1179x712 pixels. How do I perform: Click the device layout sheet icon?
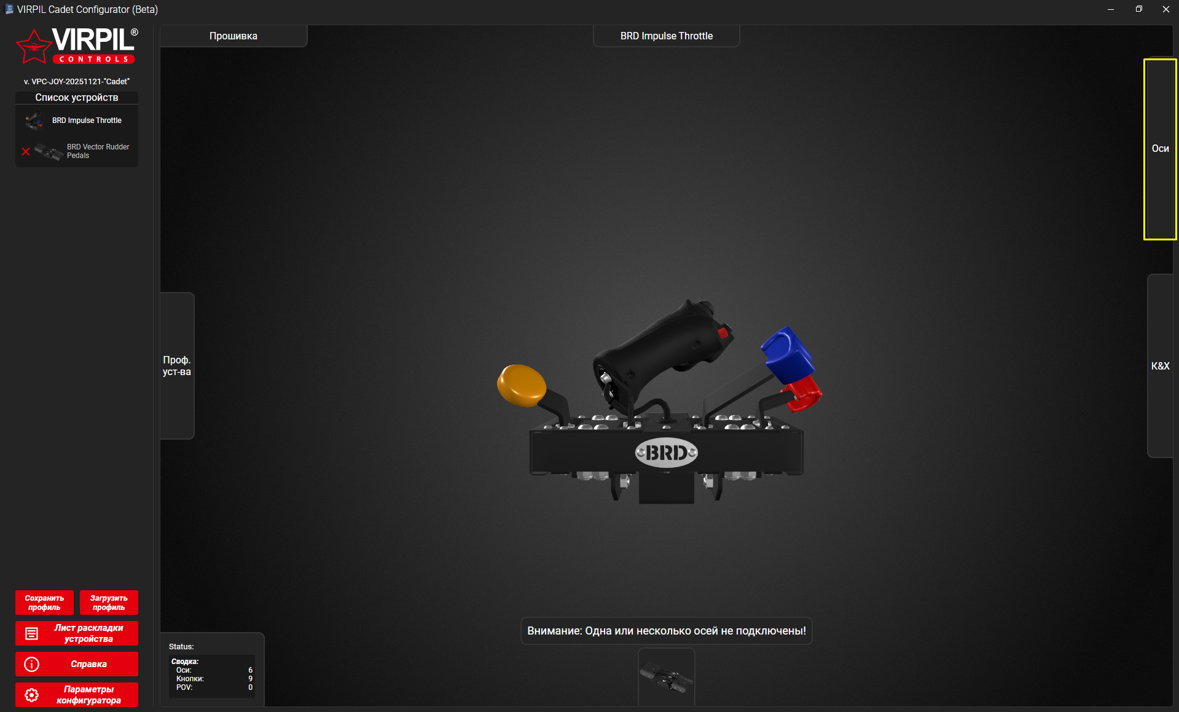tap(32, 633)
